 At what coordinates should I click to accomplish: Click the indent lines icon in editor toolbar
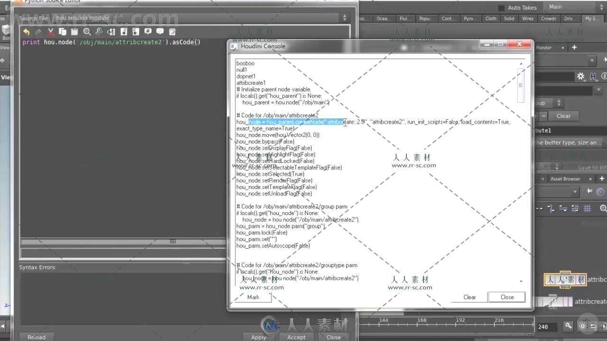124,32
